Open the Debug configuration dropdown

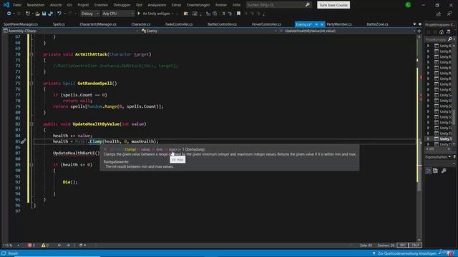tap(89, 14)
